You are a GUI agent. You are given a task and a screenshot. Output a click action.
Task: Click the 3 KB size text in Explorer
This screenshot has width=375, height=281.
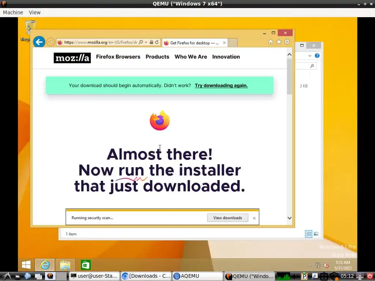pos(304,86)
